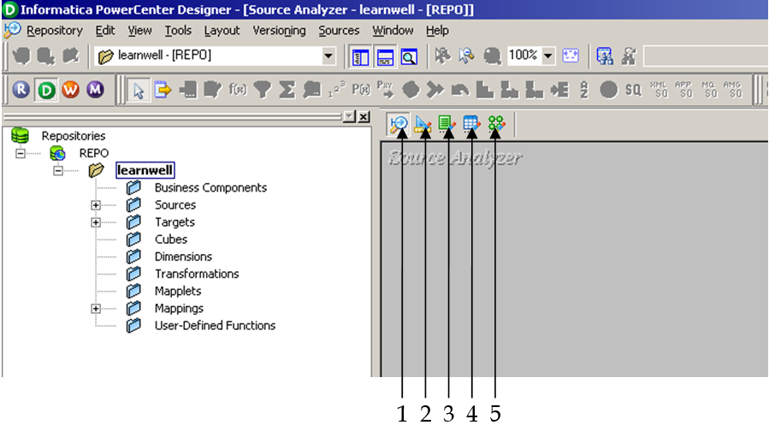
Task: Expand the Sources folder node
Action: point(96,205)
